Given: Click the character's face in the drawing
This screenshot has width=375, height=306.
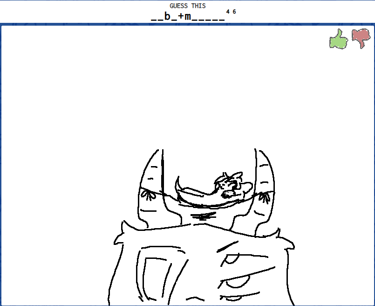Looking at the screenshot, I should (228, 187).
